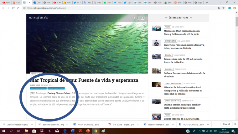Image resolution: width=238 pixels, height=134 pixels.
Task: Go back using browser back arrow
Action: click(x=3, y=8)
